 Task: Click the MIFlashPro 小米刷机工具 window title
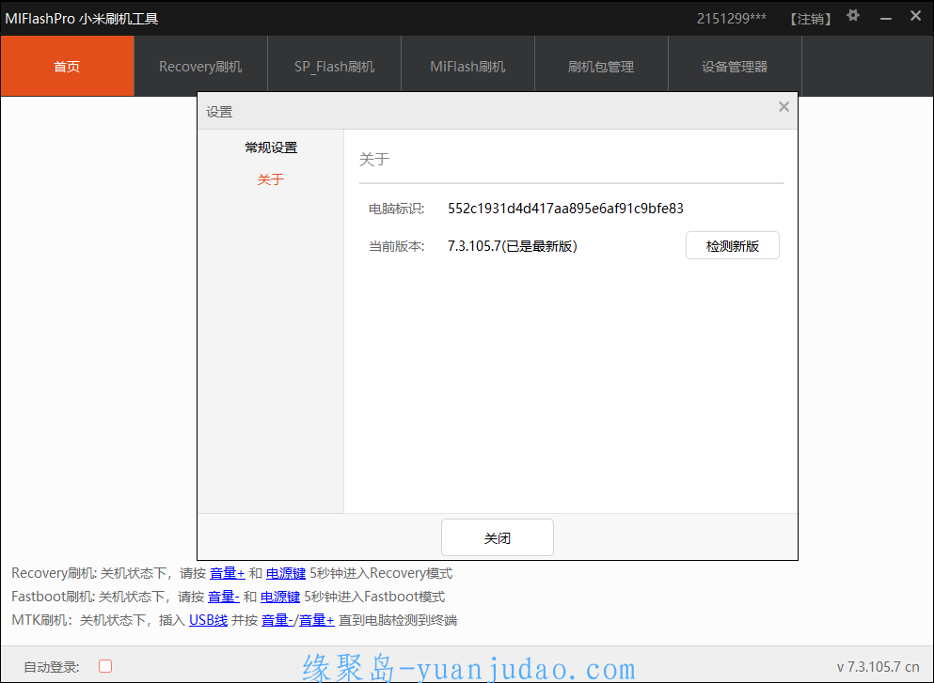82,19
